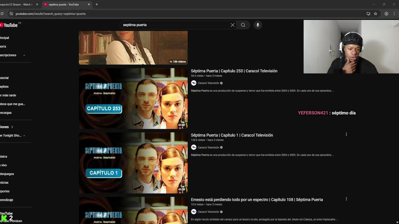Open the Chrome profile icon
Viewport: 399px width, 224px height.
386,14
